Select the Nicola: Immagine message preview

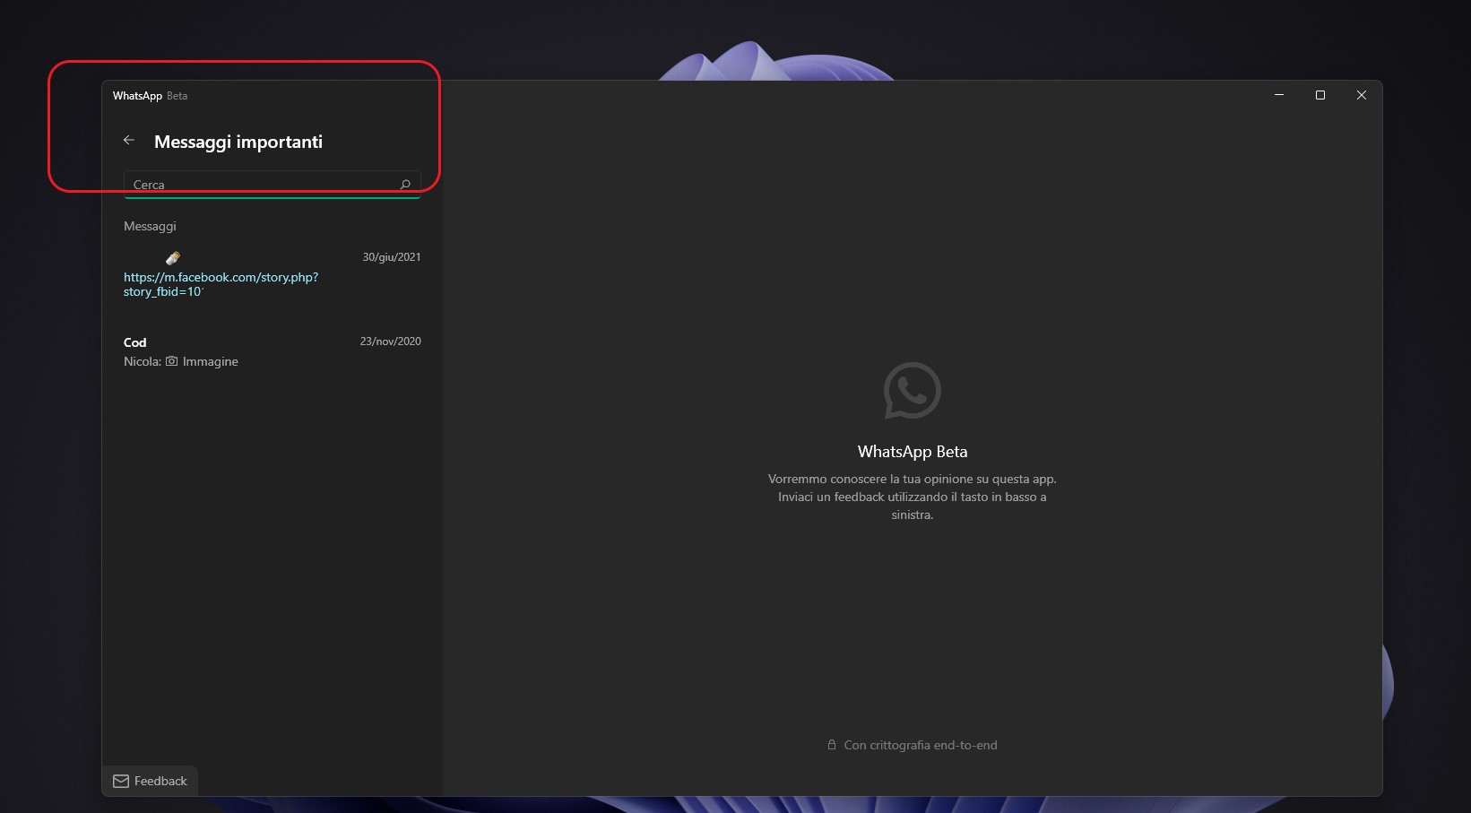coord(181,361)
